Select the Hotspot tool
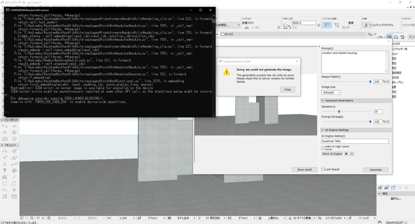Image resolution: width=415 pixels, height=224 pixels. tap(14, 190)
